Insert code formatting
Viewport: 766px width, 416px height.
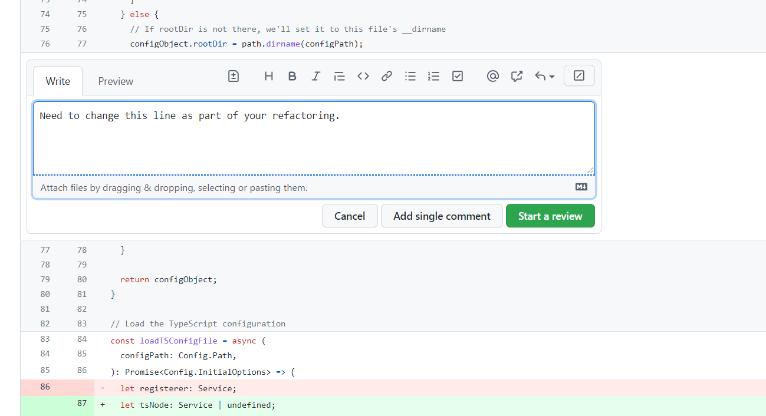[x=363, y=76]
